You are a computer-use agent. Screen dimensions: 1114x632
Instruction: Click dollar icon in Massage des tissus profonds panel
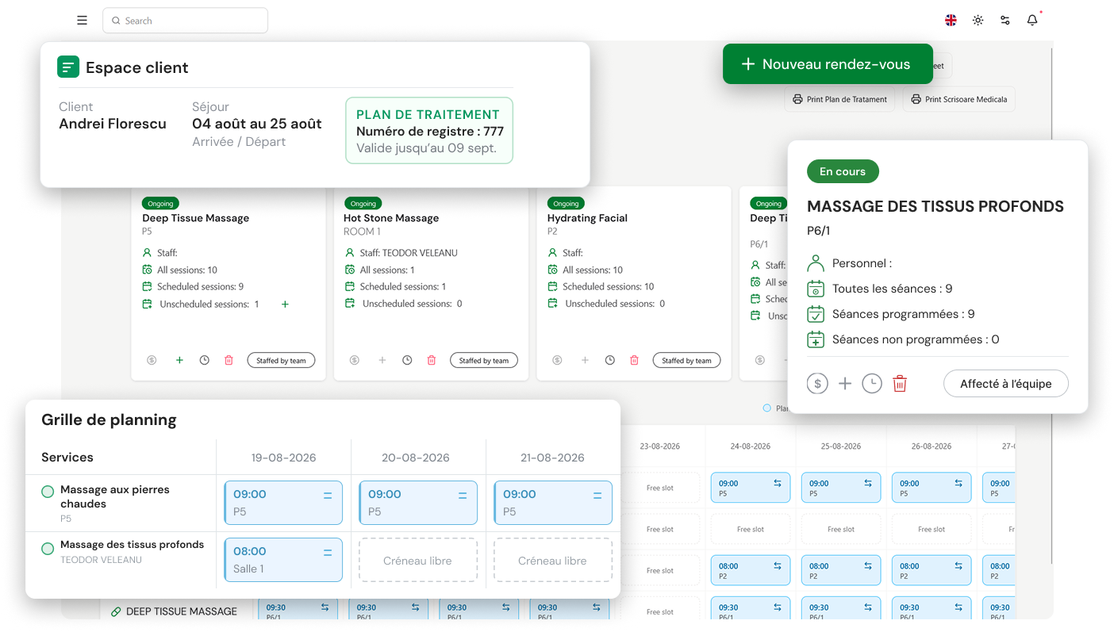pyautogui.click(x=817, y=384)
